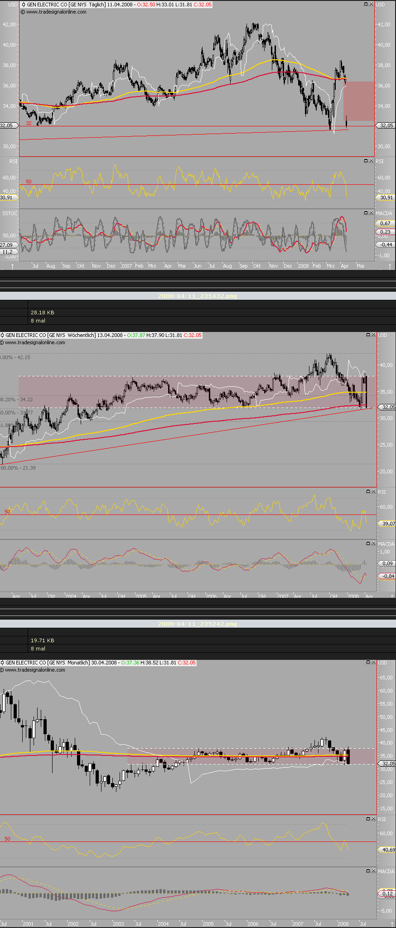396x928 pixels.
Task: Close the weekly RSI pane
Action: [x=373, y=491]
